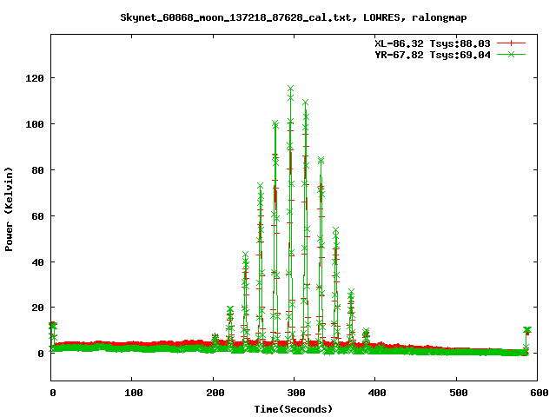Click the y-axis tick label 20
The height and width of the screenshot is (417, 556).
38,308
